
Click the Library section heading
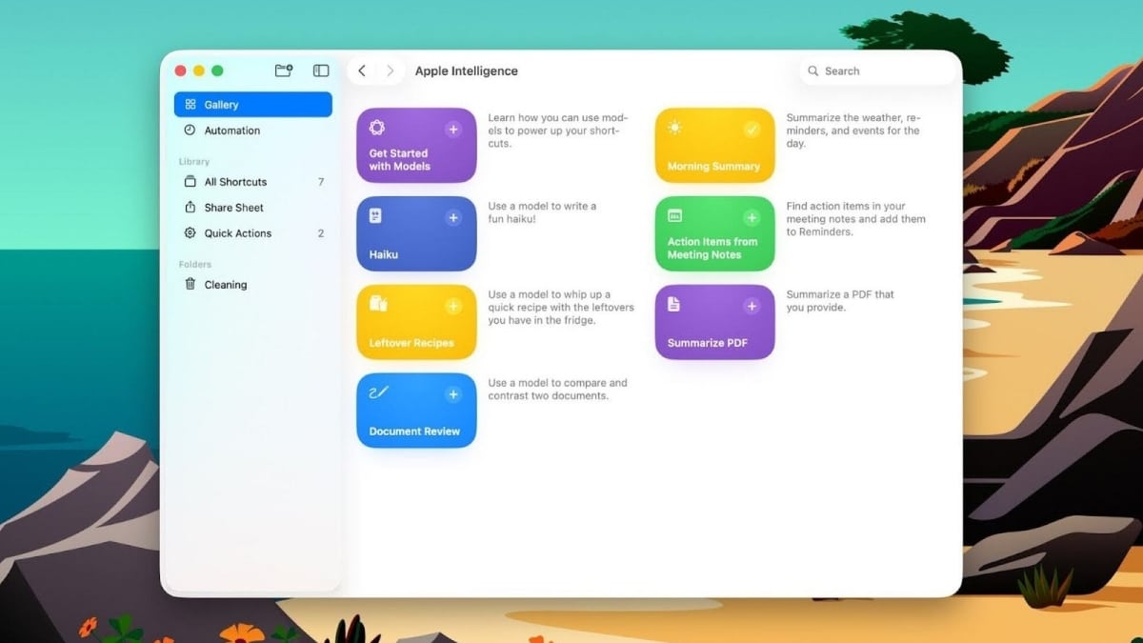click(194, 162)
